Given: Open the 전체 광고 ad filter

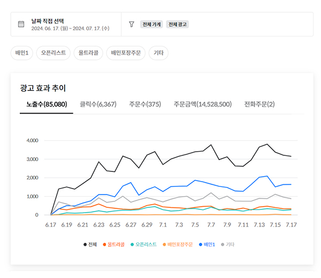Looking at the screenshot, I should coord(178,25).
